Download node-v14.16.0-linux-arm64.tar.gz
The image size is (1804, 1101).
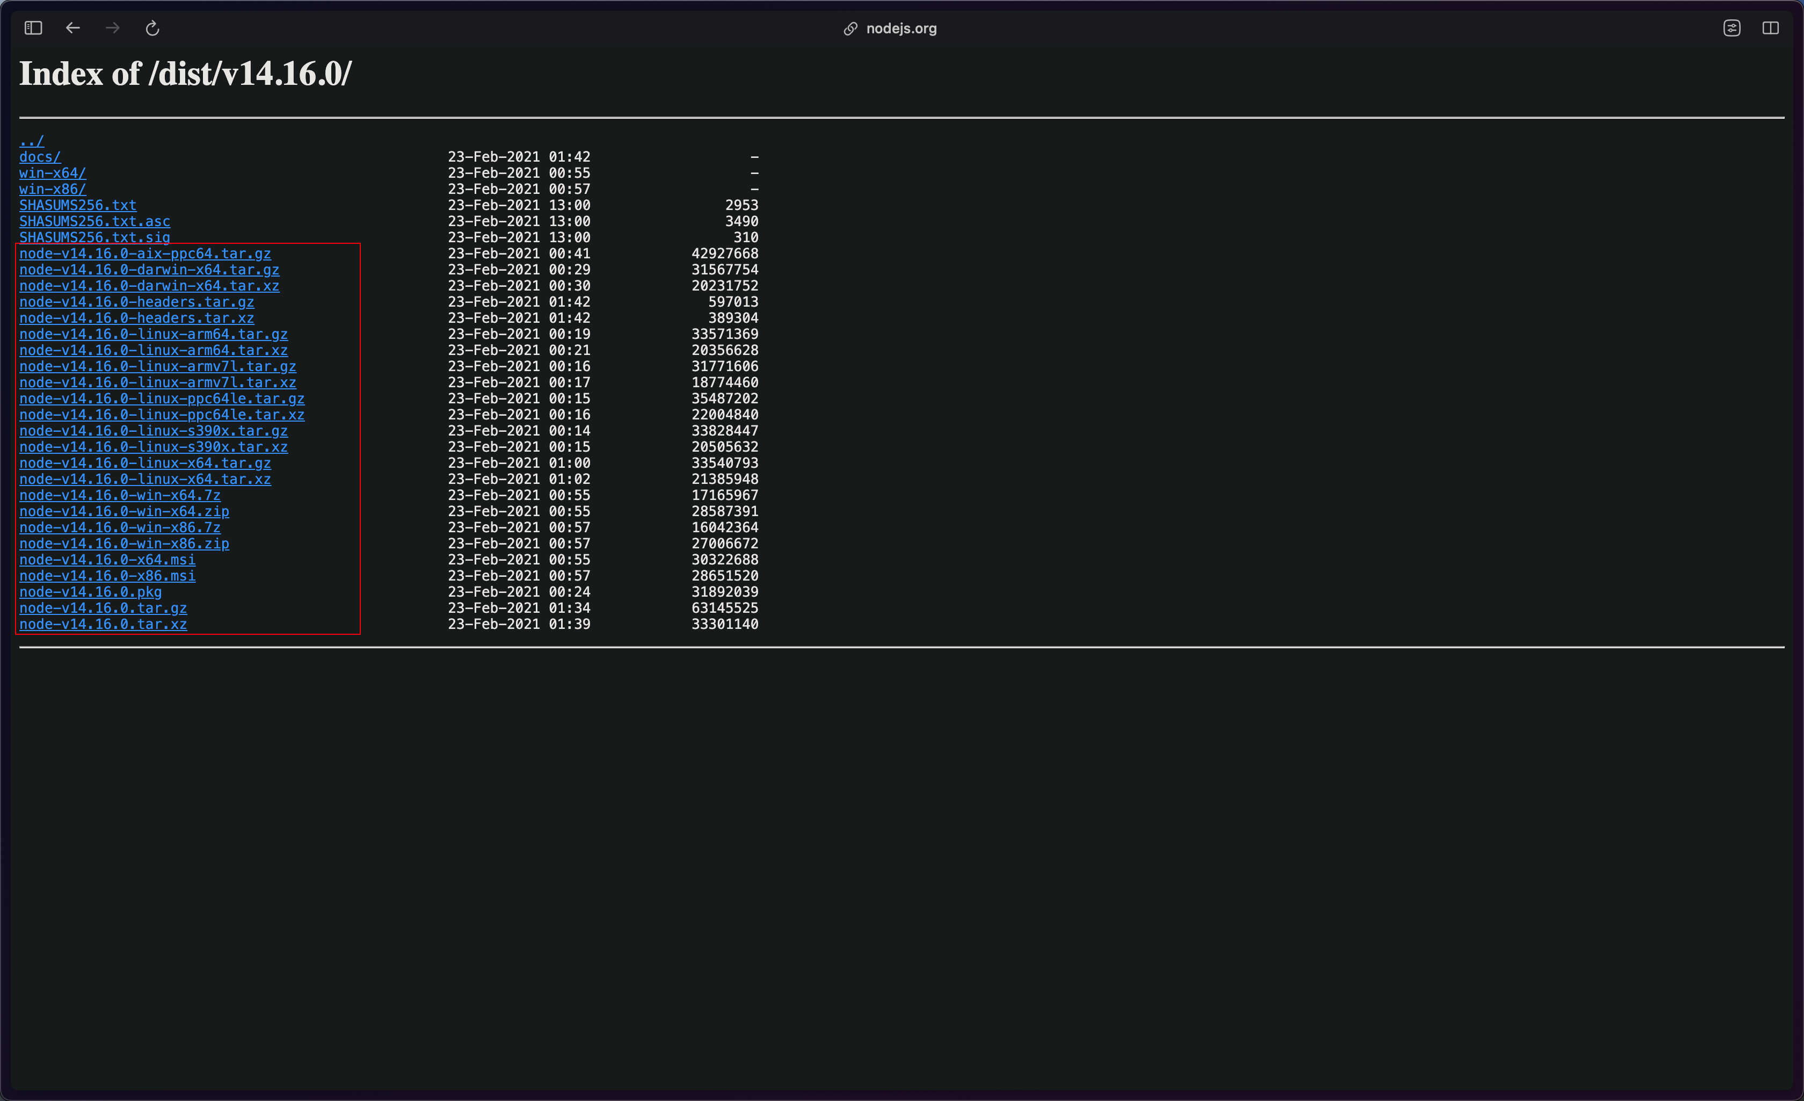pos(153,334)
